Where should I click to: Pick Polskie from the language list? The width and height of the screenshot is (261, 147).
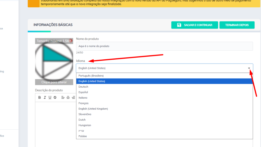tap(83, 136)
